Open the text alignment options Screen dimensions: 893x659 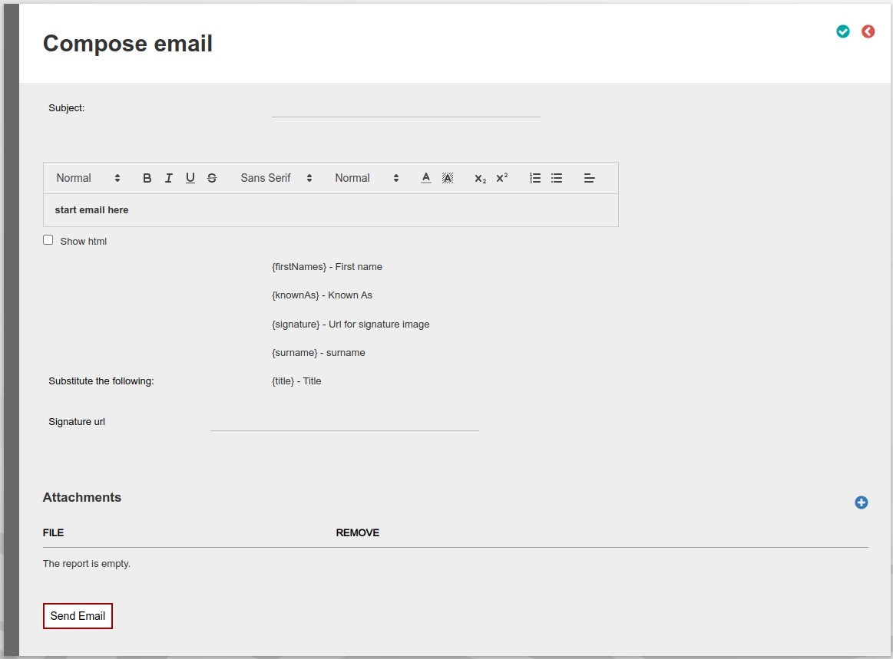(590, 178)
